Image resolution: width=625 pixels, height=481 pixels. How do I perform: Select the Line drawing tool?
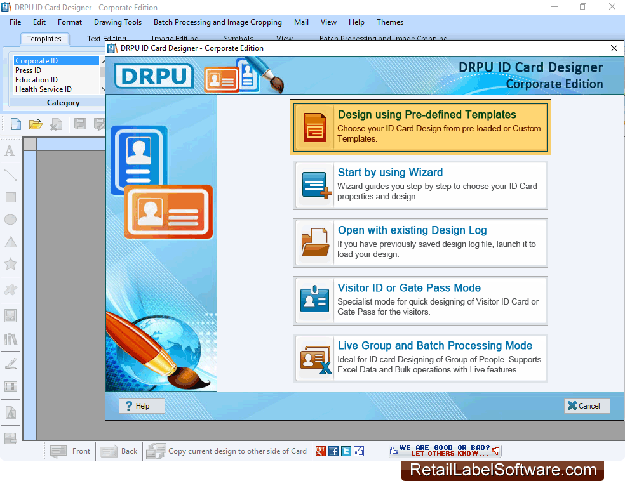[x=10, y=174]
